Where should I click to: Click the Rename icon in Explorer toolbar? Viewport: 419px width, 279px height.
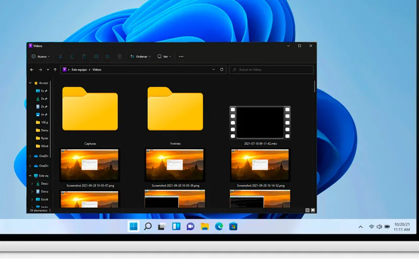coord(96,57)
